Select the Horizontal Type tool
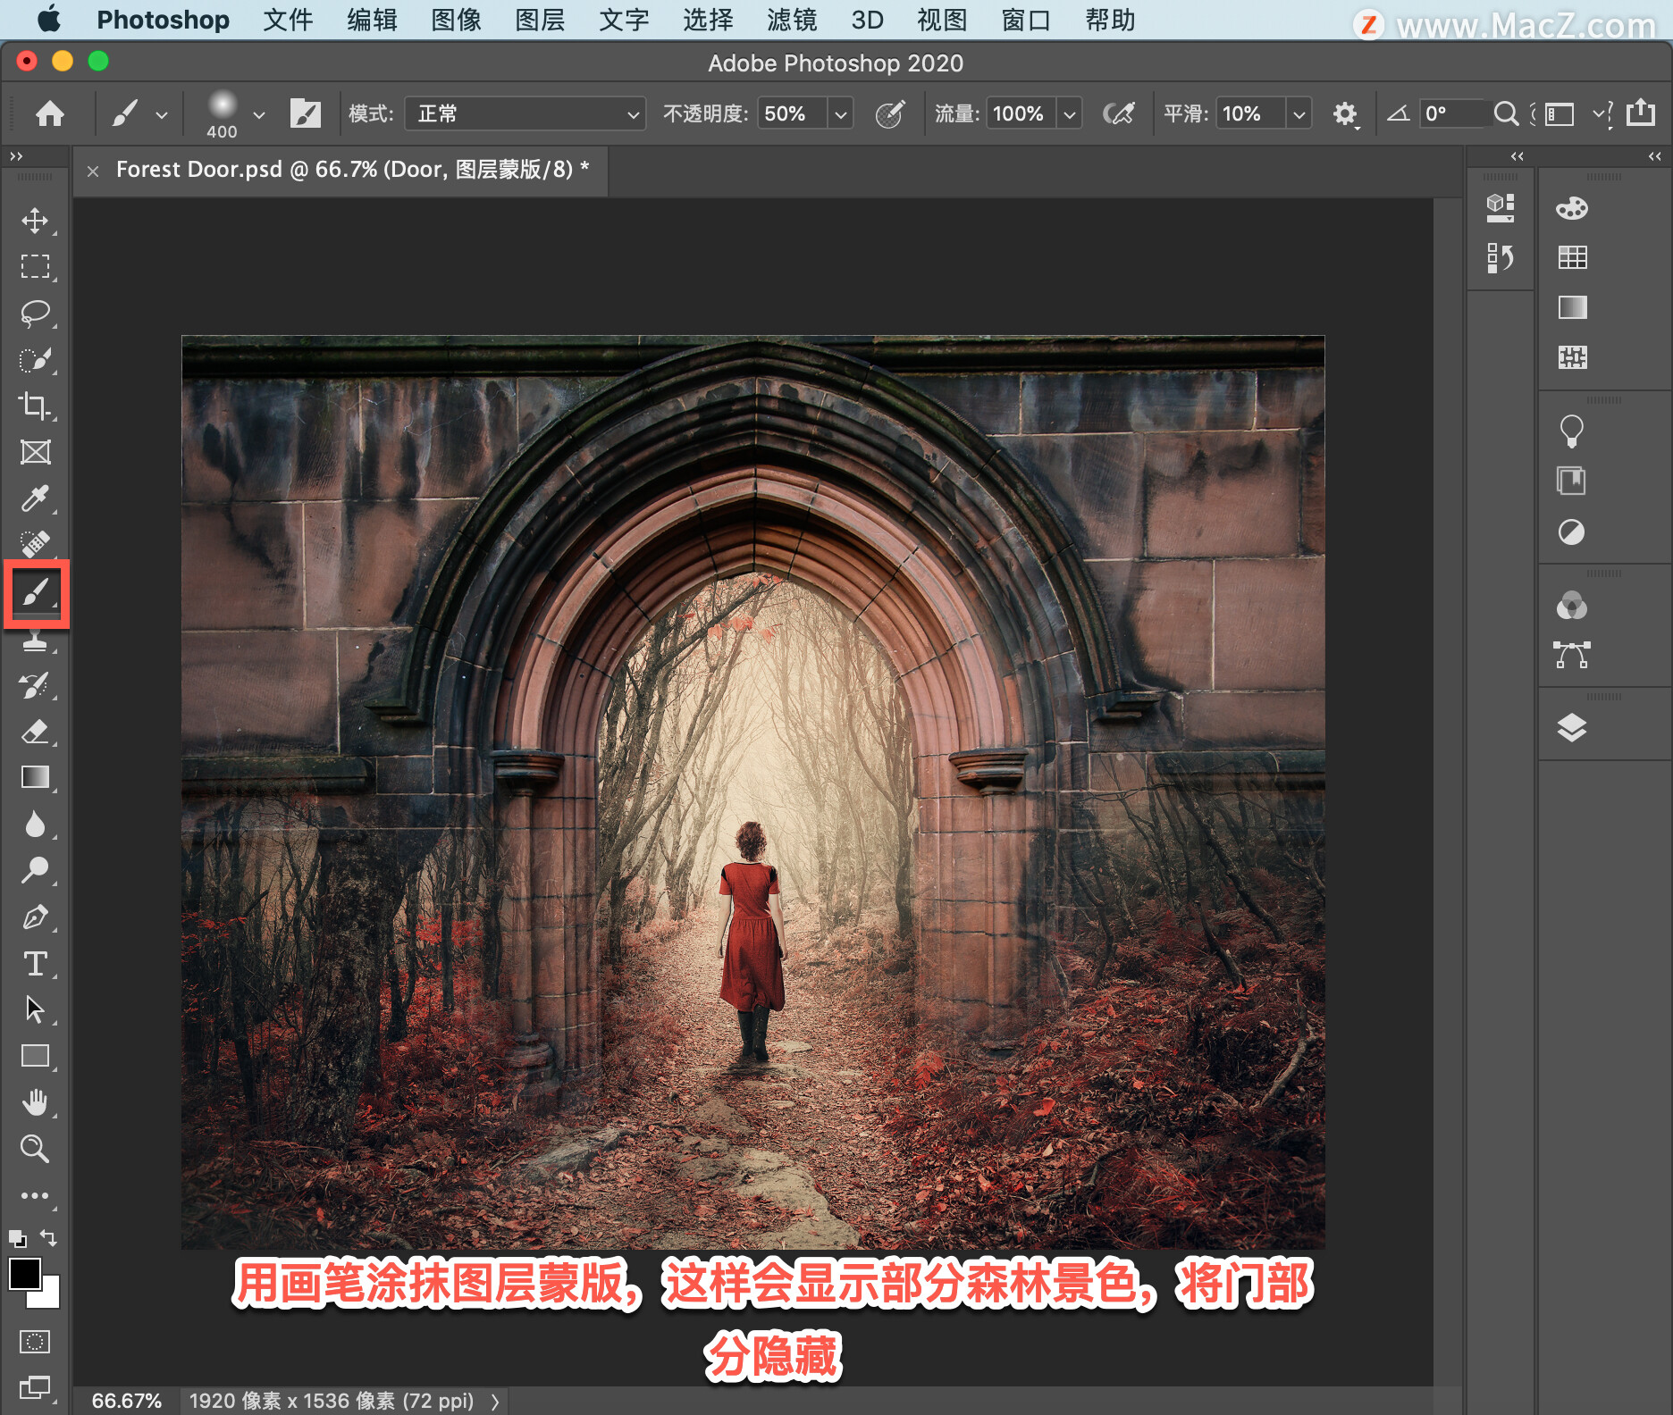This screenshot has height=1415, width=1673. 35,963
